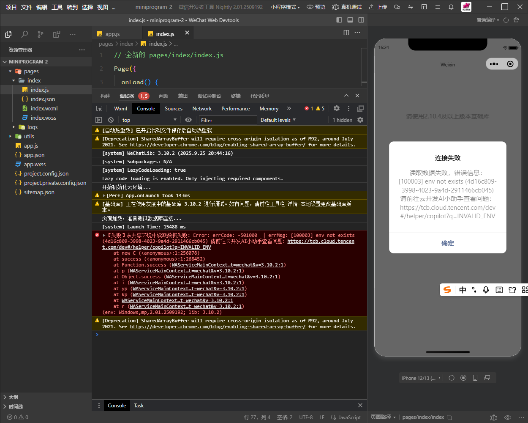Toggle the live expression eye icon
Viewport: 528px width, 423px height.
[x=188, y=120]
